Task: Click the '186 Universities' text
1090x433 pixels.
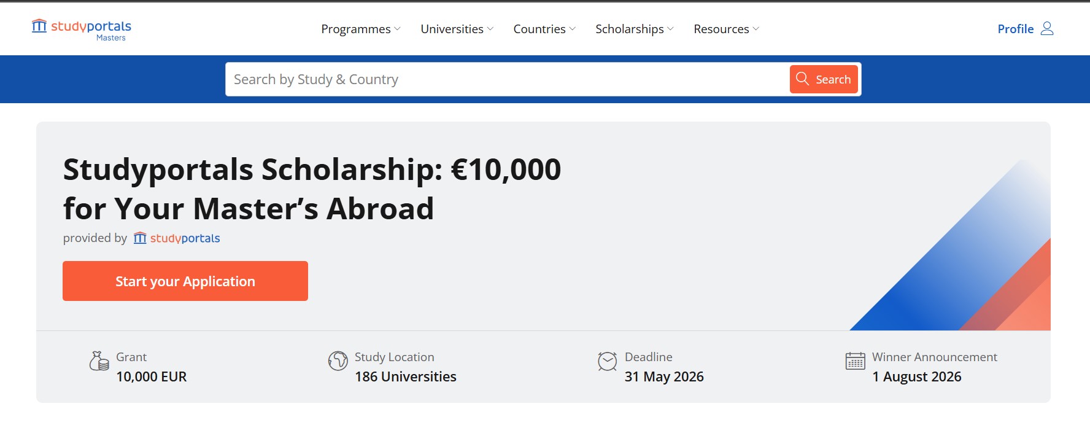Action: point(405,376)
